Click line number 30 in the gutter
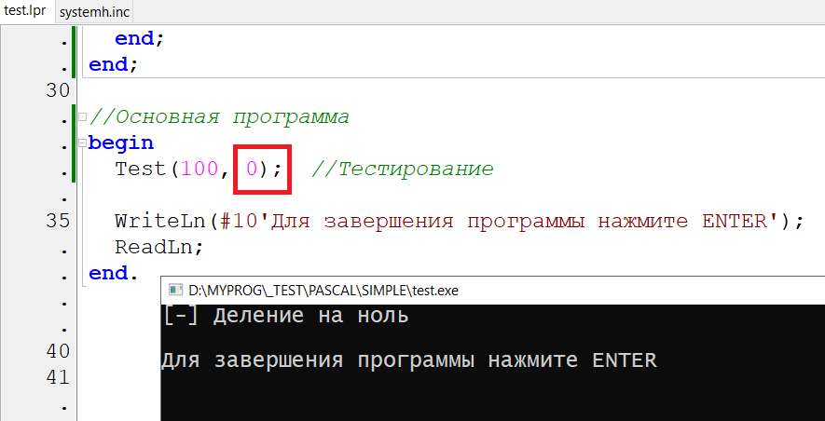The width and height of the screenshot is (825, 421). [58, 91]
